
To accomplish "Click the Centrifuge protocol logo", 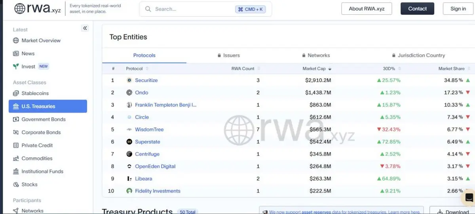I will pyautogui.click(x=129, y=154).
